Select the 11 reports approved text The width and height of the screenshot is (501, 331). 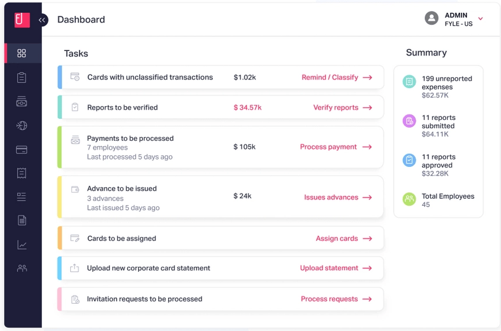coord(438,161)
